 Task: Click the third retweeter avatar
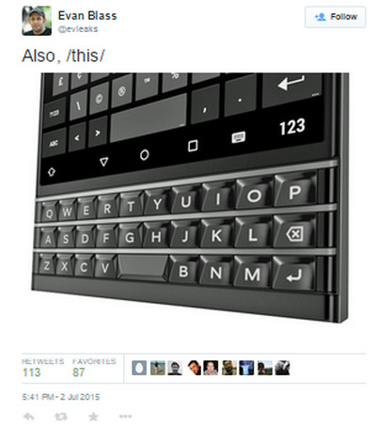(175, 368)
